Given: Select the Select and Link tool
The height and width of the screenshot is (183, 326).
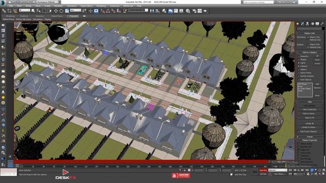Looking at the screenshot, I should 4,11.
